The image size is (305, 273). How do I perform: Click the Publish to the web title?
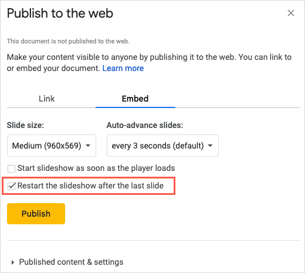60,14
